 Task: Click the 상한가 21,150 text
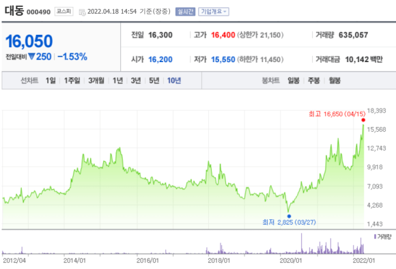click(x=260, y=35)
